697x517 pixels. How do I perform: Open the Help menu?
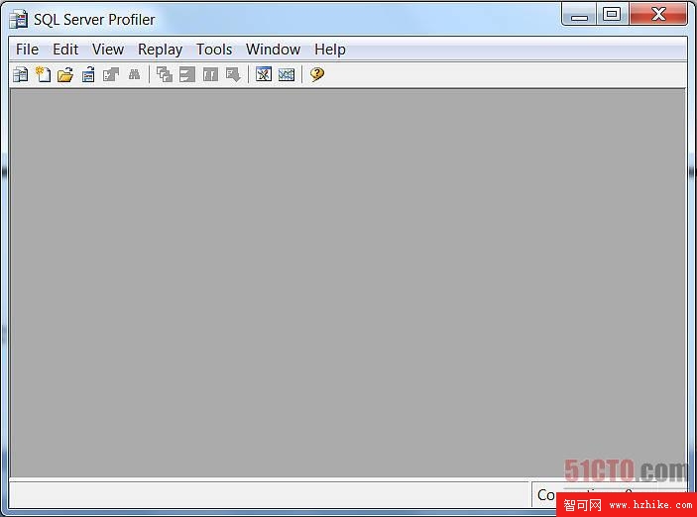(330, 50)
